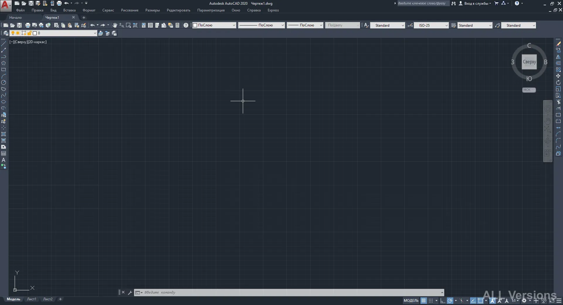Open the layer selection dropdown
The image size is (563, 305).
(54, 33)
